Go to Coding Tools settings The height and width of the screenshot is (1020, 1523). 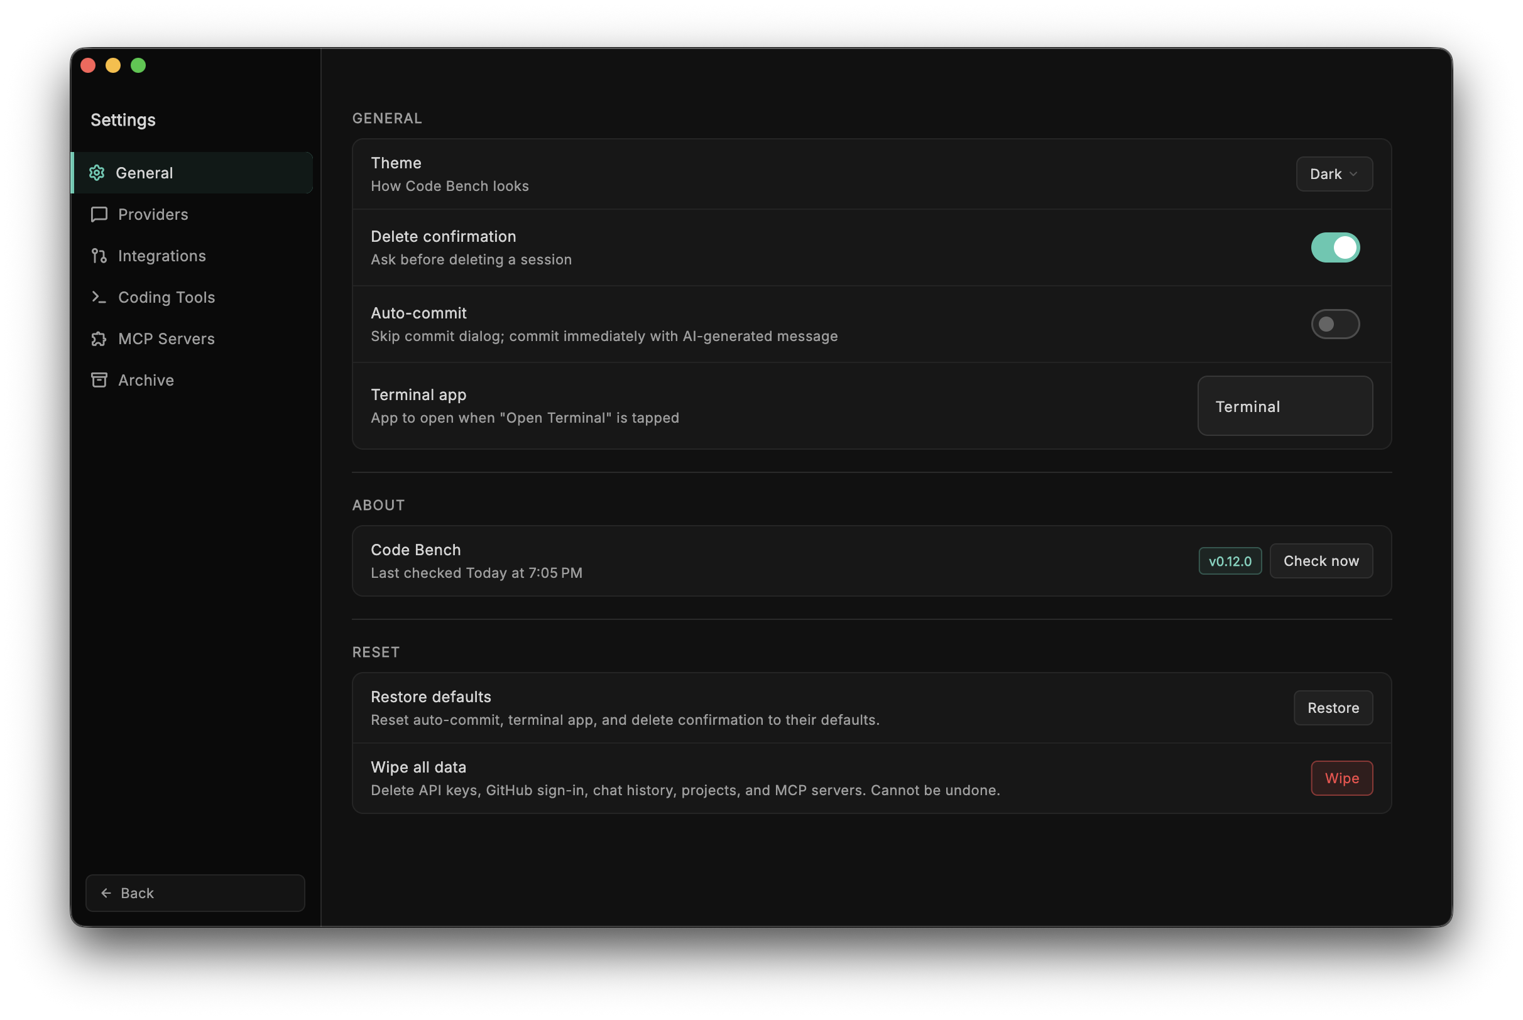point(192,297)
